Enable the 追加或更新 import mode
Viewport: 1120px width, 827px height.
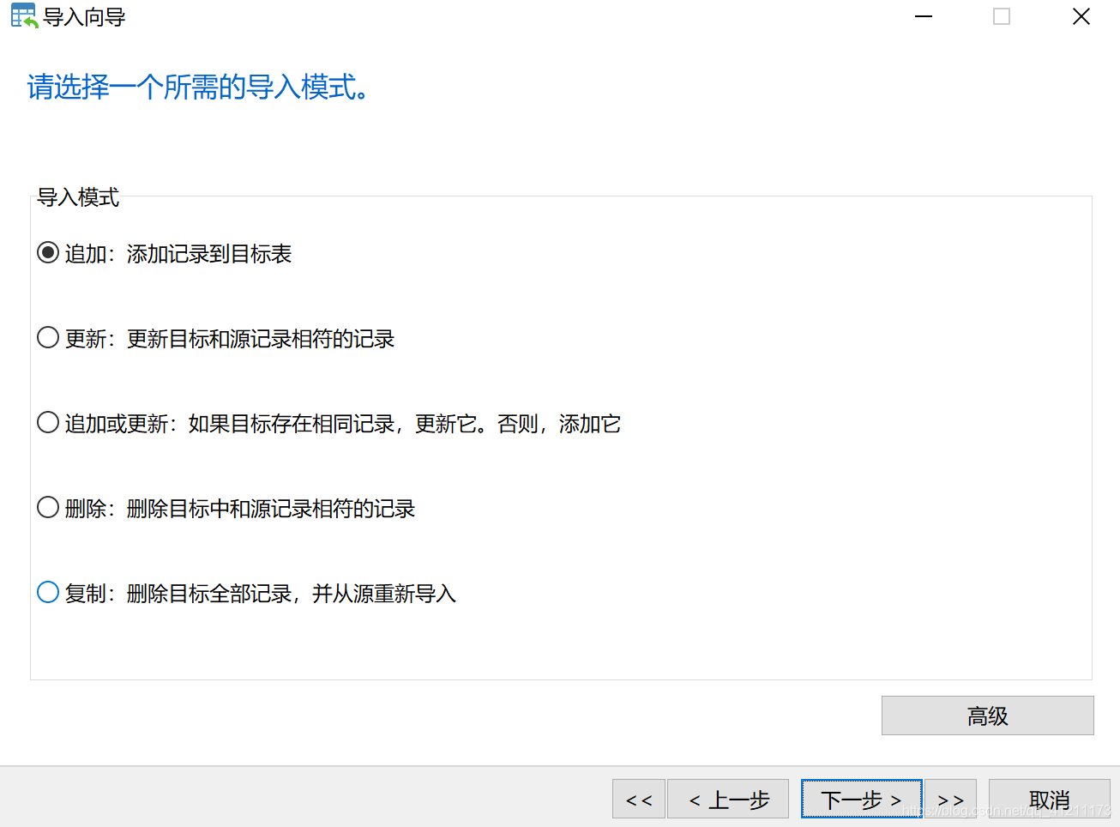coord(48,422)
